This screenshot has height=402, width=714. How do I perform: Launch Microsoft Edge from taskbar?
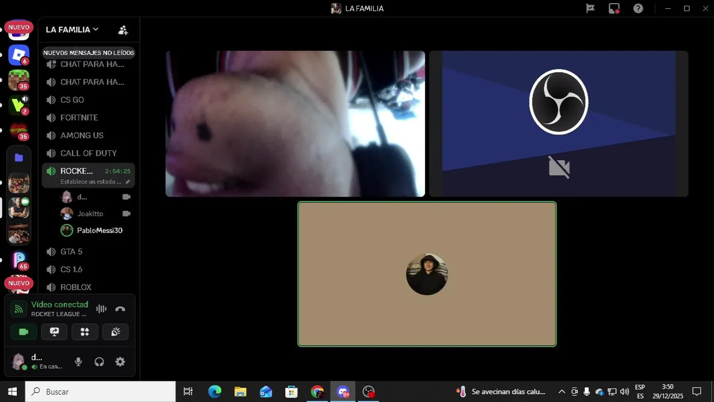(215, 392)
